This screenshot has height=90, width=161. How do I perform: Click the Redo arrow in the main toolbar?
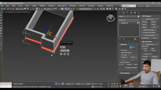pyautogui.click(x=5, y=9)
